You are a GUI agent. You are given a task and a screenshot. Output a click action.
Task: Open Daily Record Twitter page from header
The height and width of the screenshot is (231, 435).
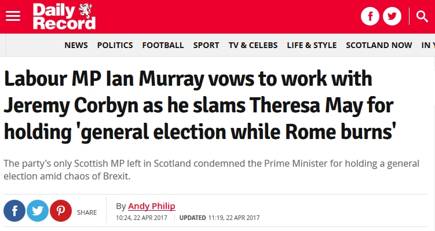(392, 16)
